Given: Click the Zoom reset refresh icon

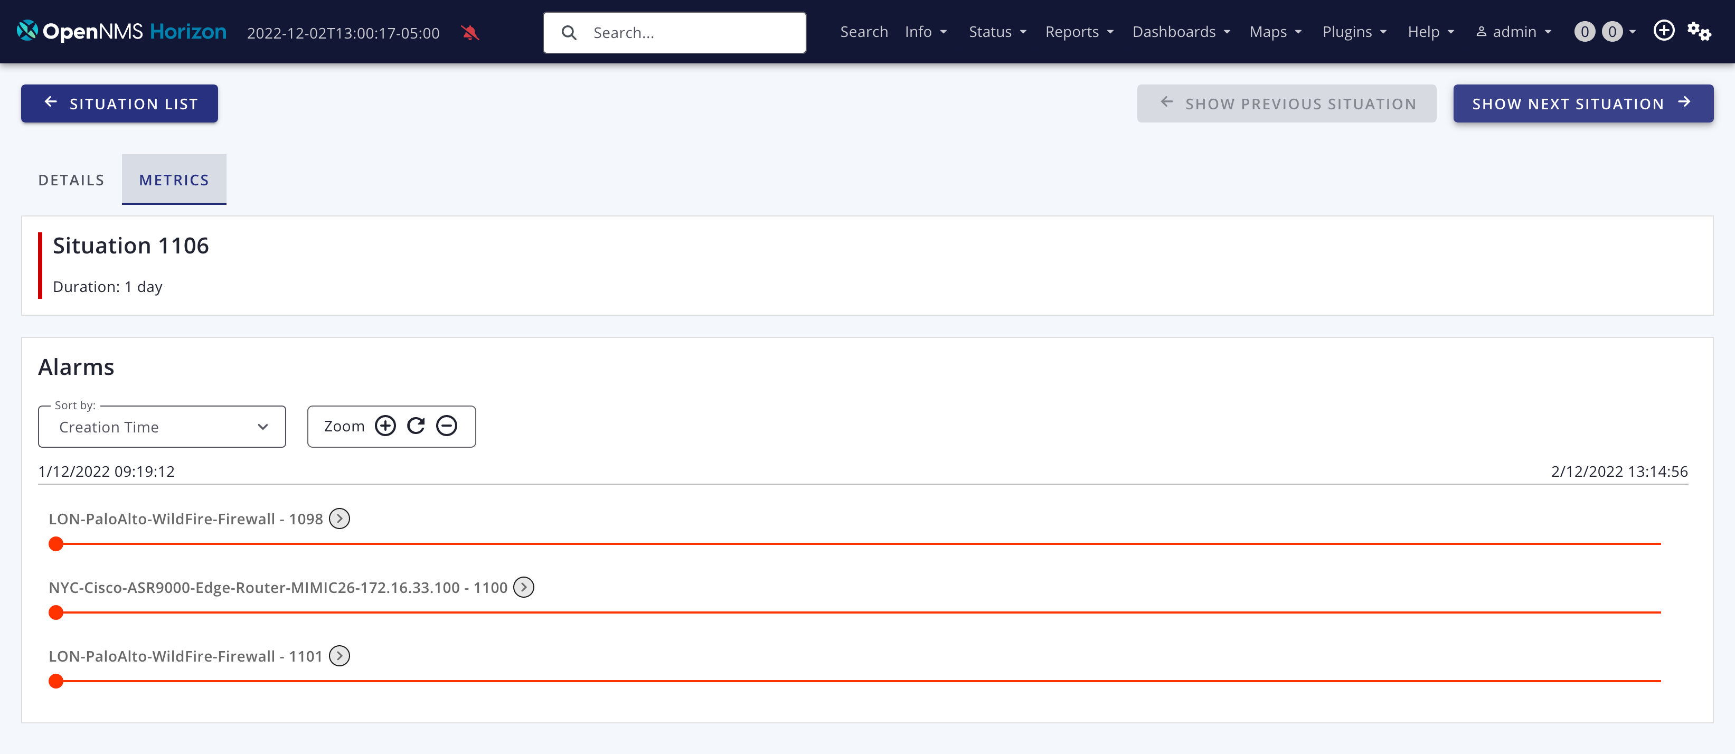Looking at the screenshot, I should pos(416,426).
